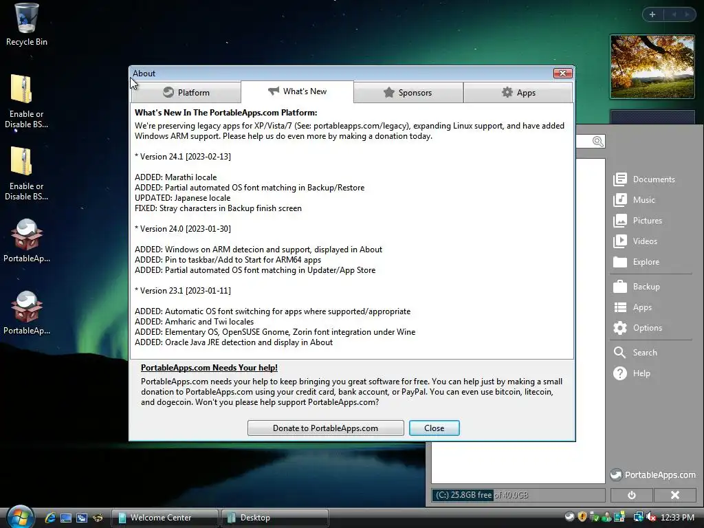Click the Version 24.1 [2023-02-13] line
Screen dimensions: 704x528
point(183,157)
